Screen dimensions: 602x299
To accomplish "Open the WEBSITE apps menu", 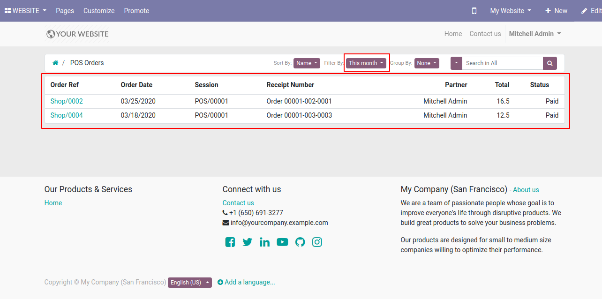I will coord(25,11).
